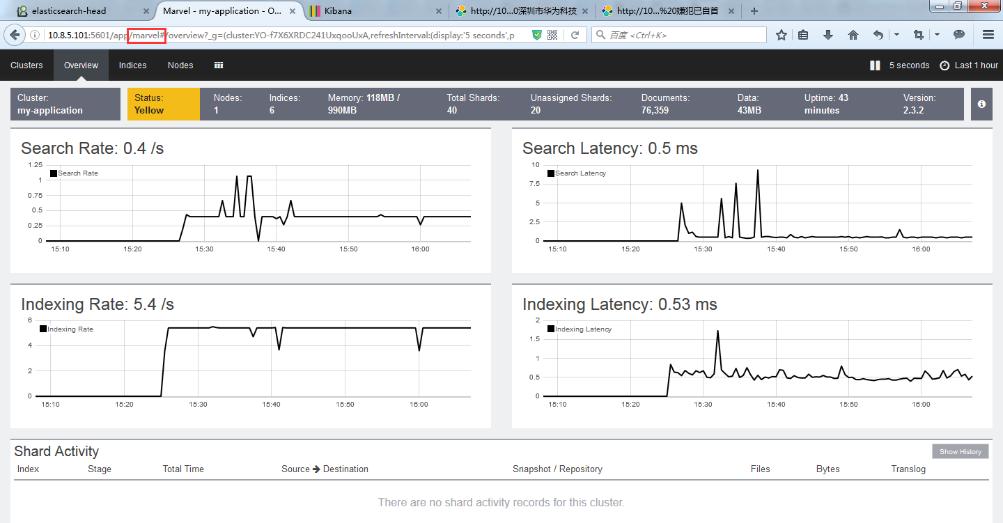Open a new browser tab

coord(754,11)
